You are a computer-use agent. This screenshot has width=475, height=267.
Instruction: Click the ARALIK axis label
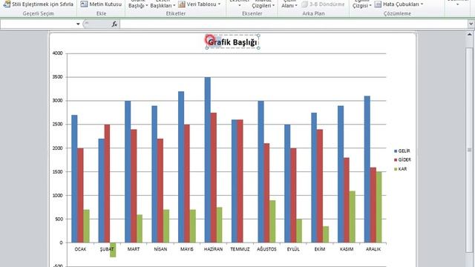click(x=373, y=249)
